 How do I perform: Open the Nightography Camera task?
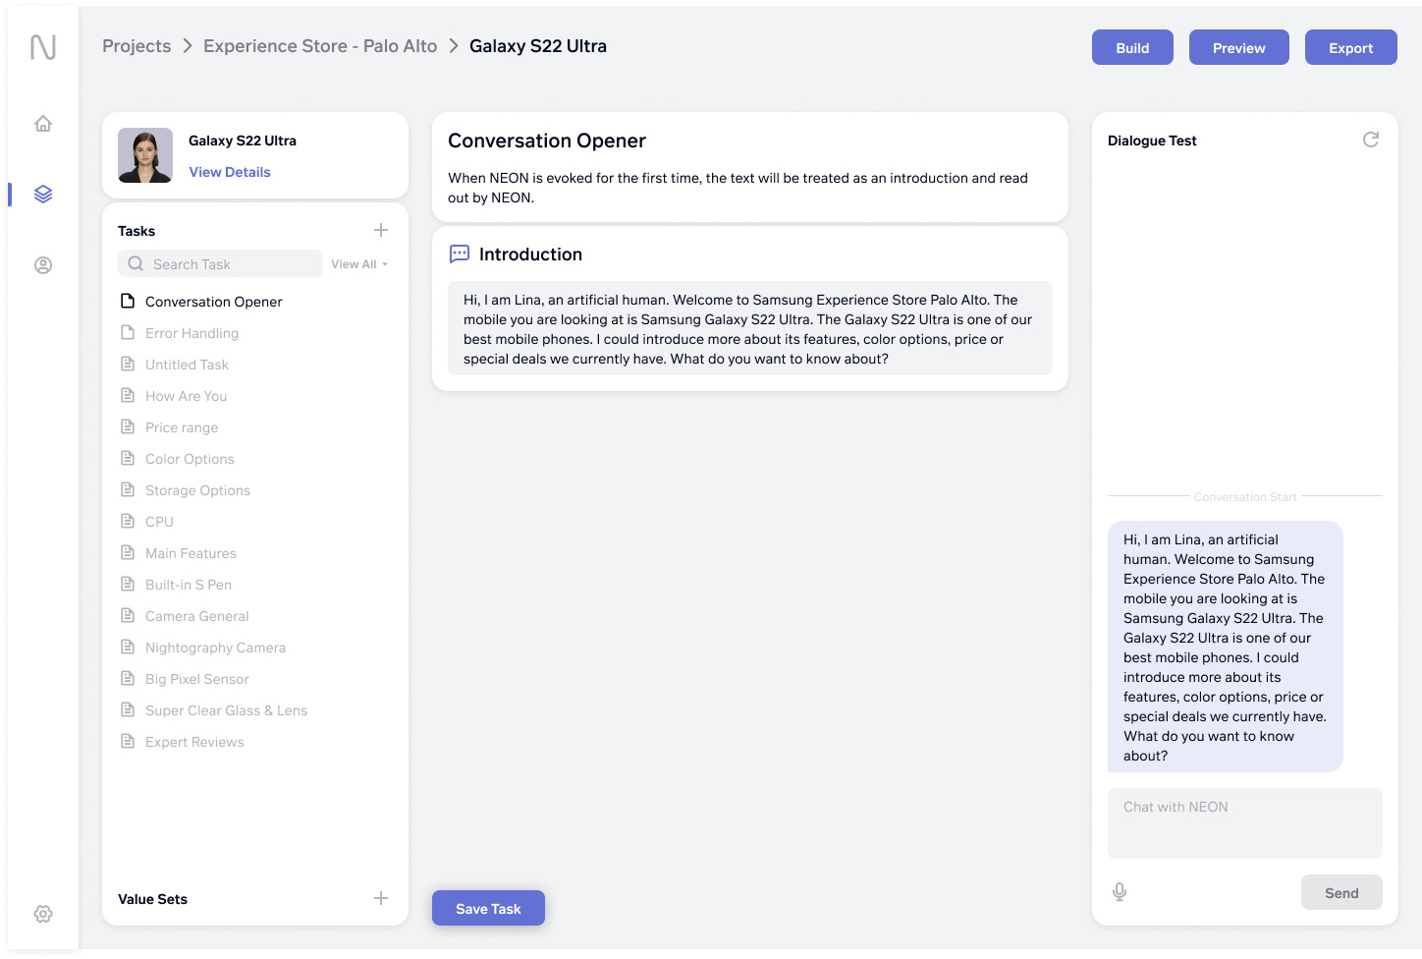[215, 648]
